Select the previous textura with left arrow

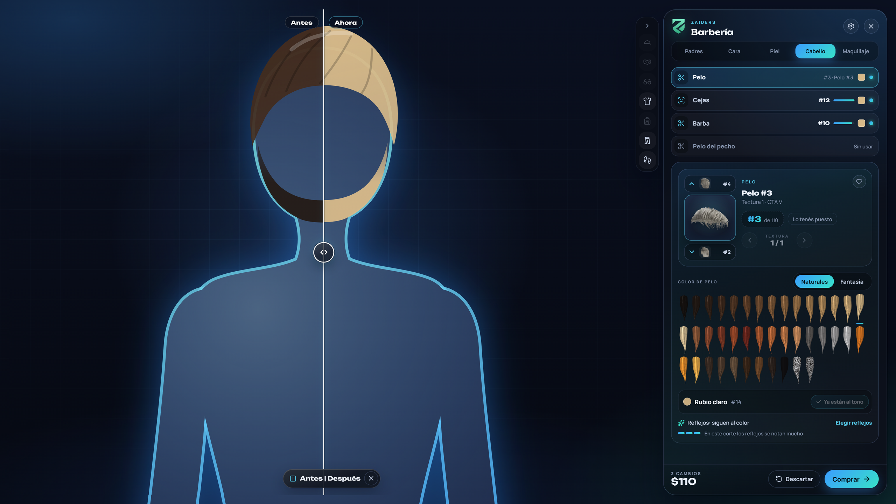point(749,240)
